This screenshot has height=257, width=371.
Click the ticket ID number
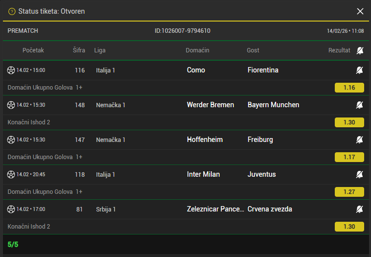click(x=183, y=31)
